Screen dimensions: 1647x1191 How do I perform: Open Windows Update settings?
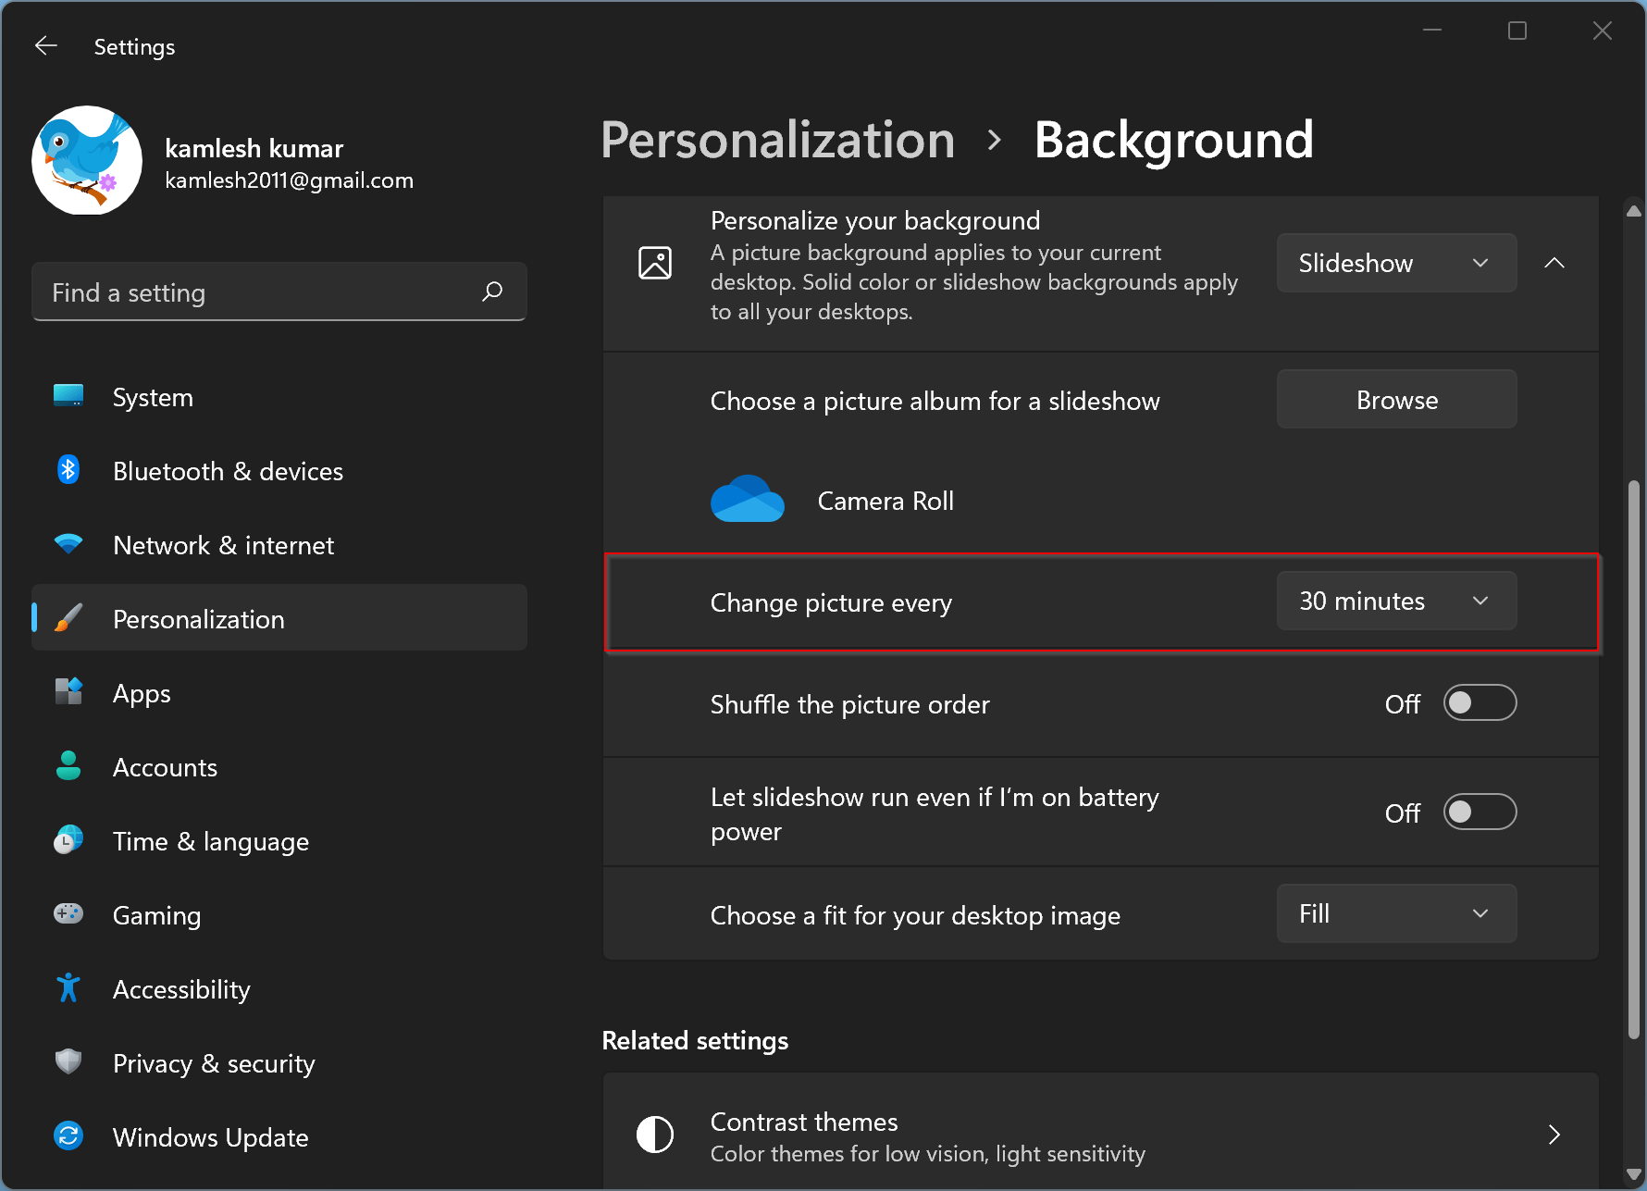pyautogui.click(x=68, y=1136)
